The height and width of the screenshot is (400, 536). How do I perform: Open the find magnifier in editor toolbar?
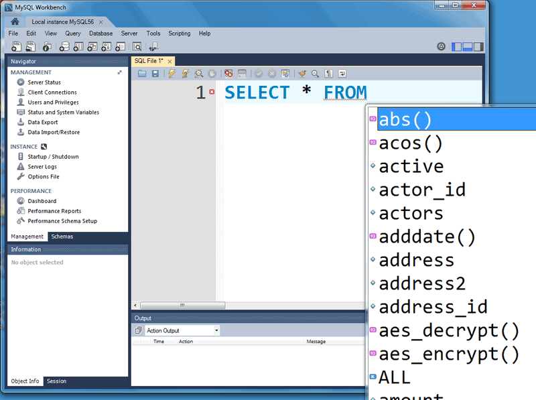click(315, 74)
